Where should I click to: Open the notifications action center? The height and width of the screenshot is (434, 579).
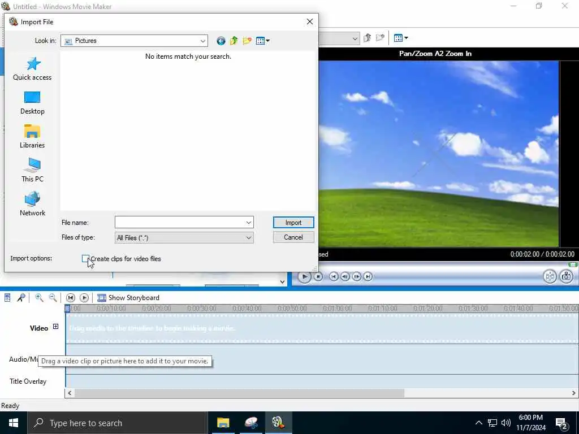[x=561, y=423]
